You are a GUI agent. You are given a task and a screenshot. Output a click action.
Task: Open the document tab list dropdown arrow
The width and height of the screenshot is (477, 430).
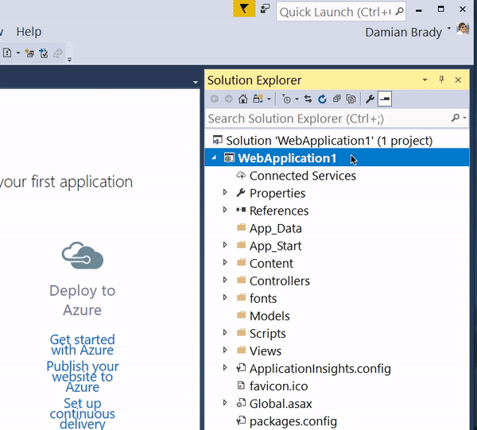pos(196,82)
